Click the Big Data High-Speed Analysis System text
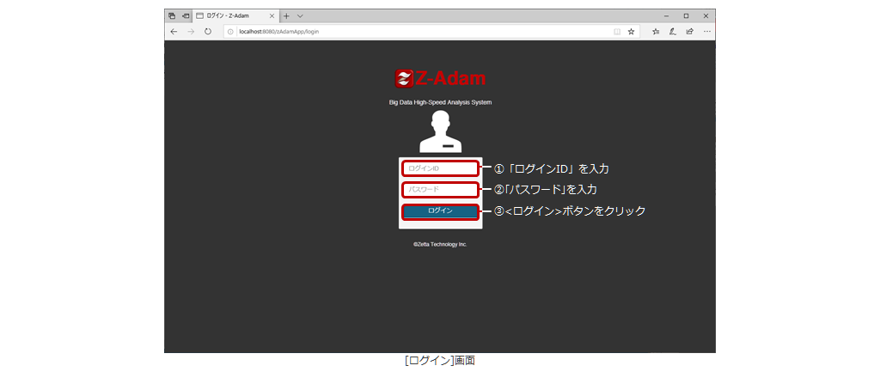This screenshot has height=378, width=880. click(441, 102)
